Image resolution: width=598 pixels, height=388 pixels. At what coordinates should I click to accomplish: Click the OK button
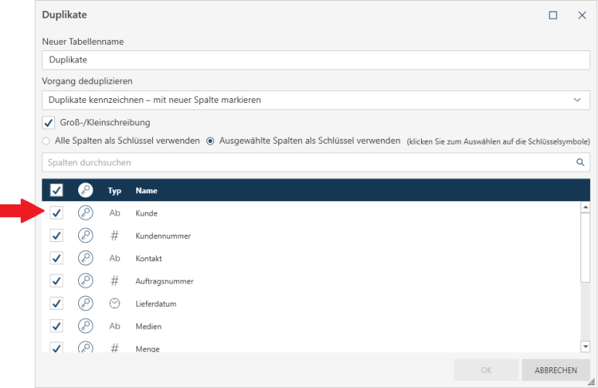pos(486,370)
